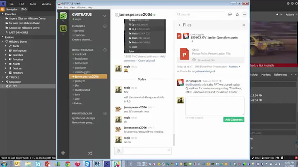Select jamespearce2006 direct message
The width and height of the screenshot is (298, 167).
click(x=88, y=76)
